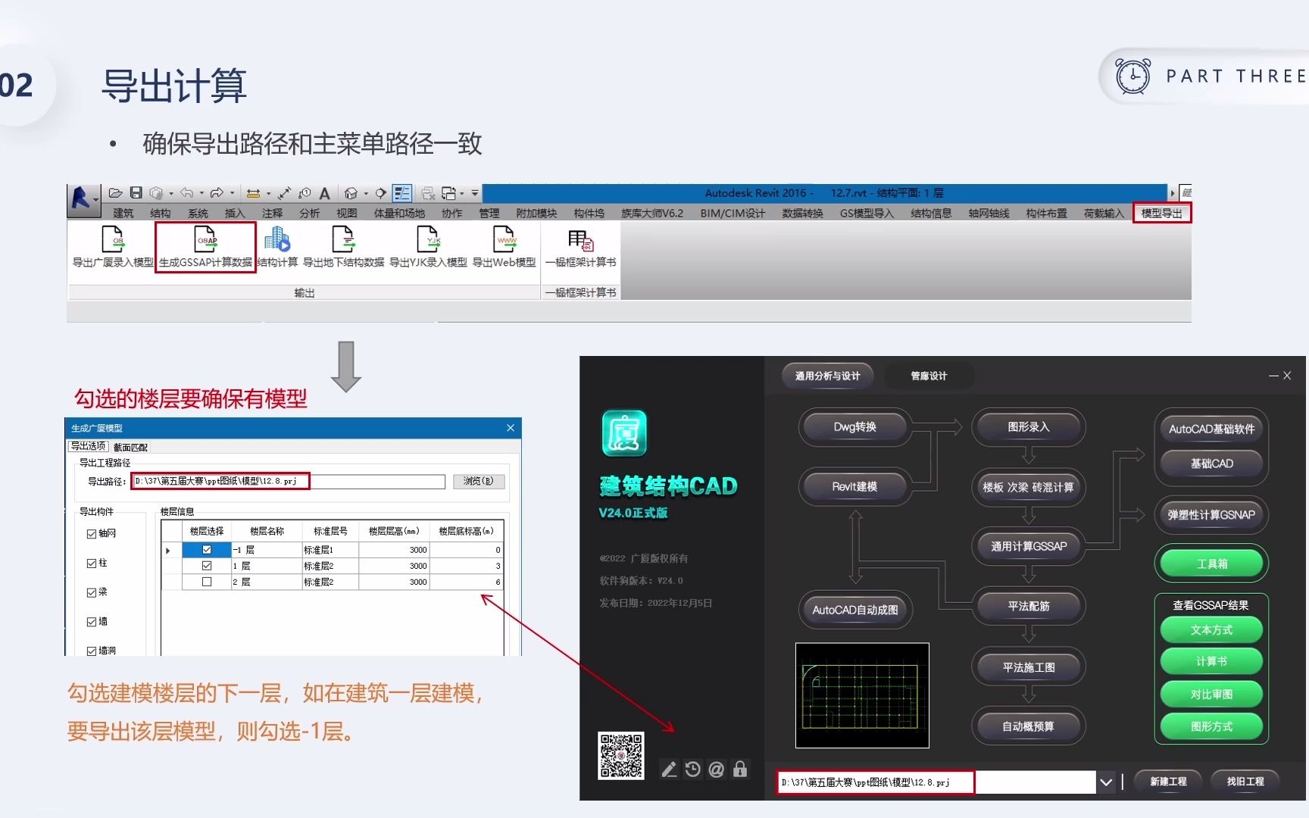Click the CAD floor plan thumbnail preview
Screen dimensions: 1309x818
coord(862,695)
